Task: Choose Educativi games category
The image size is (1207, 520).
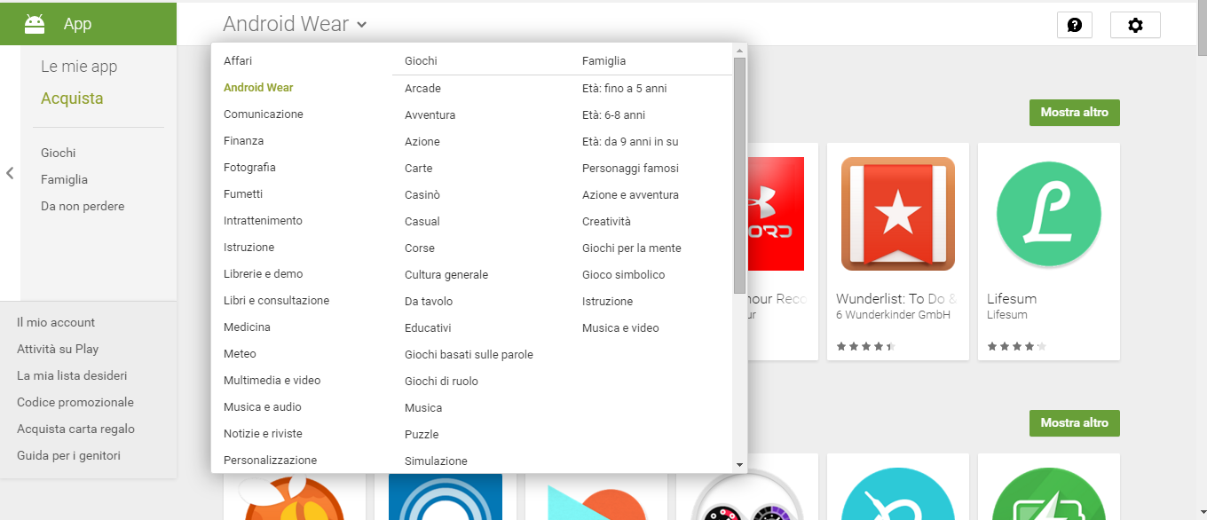Action: pos(428,328)
